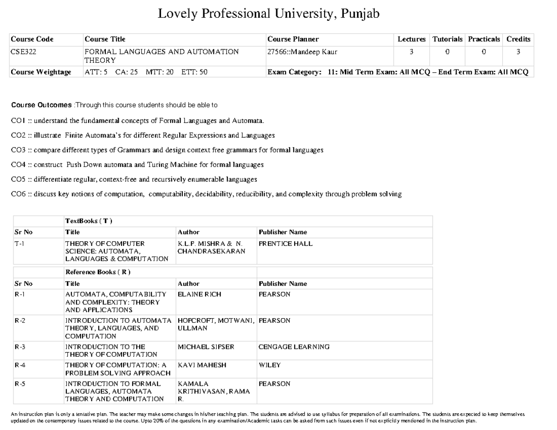Click author 'KAVI MAHESH'
Image resolution: width=557 pixels, height=430 pixels.
pos(202,365)
